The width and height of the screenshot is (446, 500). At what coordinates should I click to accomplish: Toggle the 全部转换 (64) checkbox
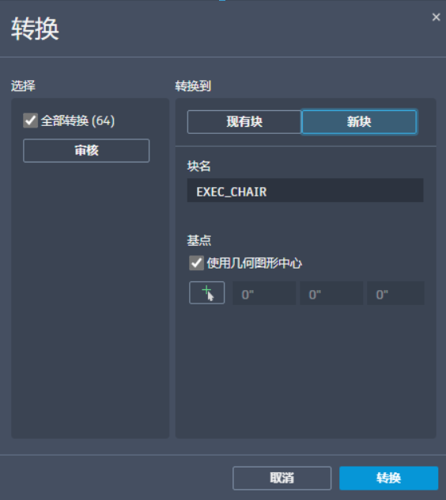coord(31,120)
